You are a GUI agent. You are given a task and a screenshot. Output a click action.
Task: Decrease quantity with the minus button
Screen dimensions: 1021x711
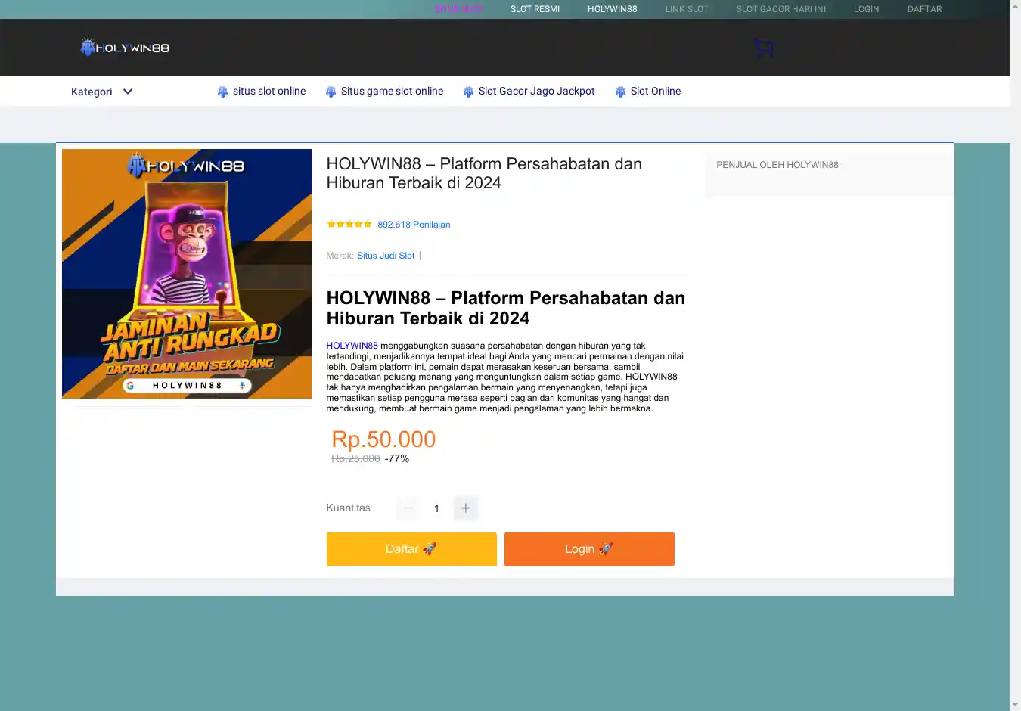point(408,508)
